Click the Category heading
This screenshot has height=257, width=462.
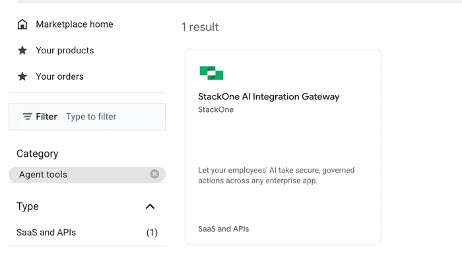[x=38, y=154]
